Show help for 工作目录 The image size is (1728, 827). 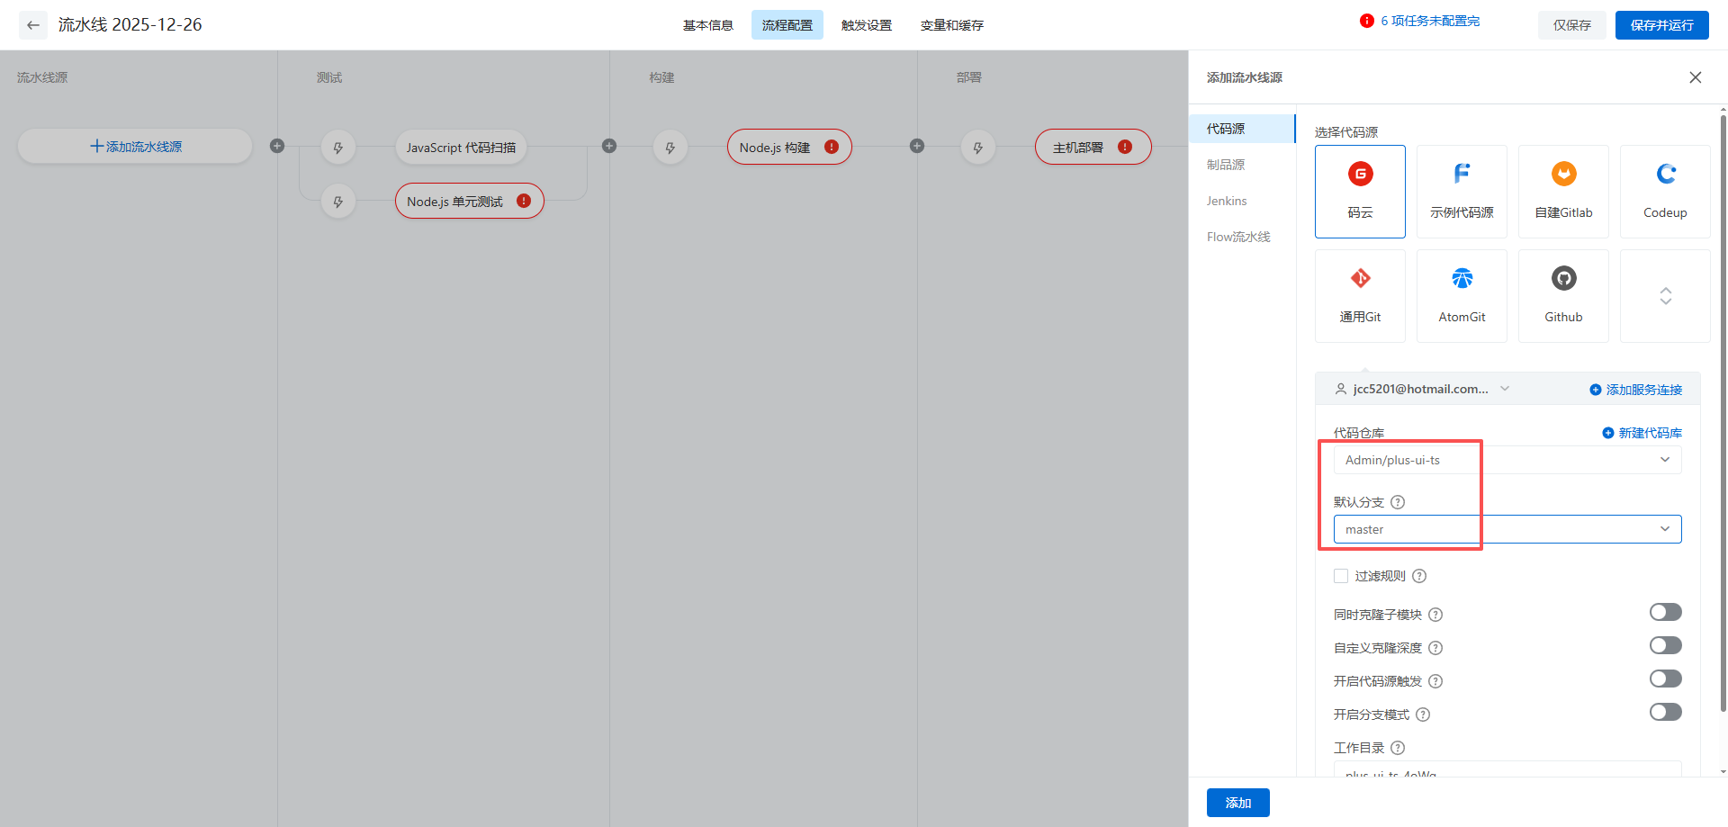click(1398, 748)
